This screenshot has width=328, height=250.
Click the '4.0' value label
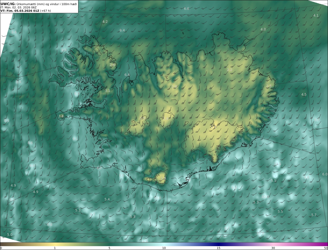coord(263,29)
